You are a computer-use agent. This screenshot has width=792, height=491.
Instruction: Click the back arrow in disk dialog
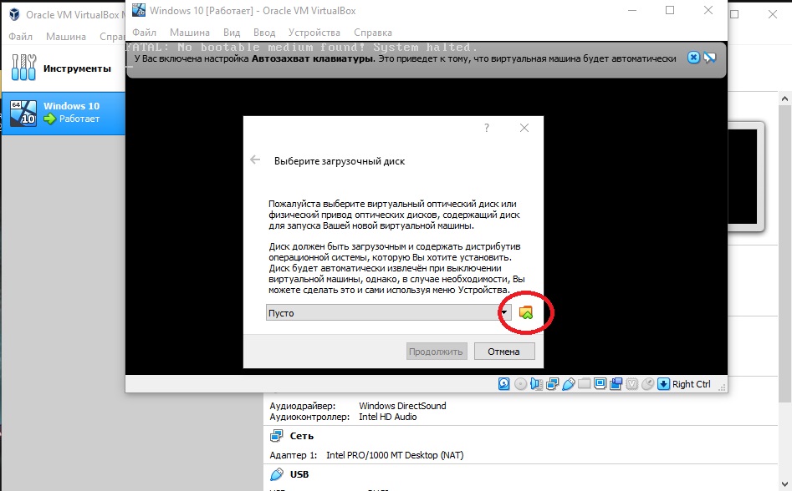(256, 160)
